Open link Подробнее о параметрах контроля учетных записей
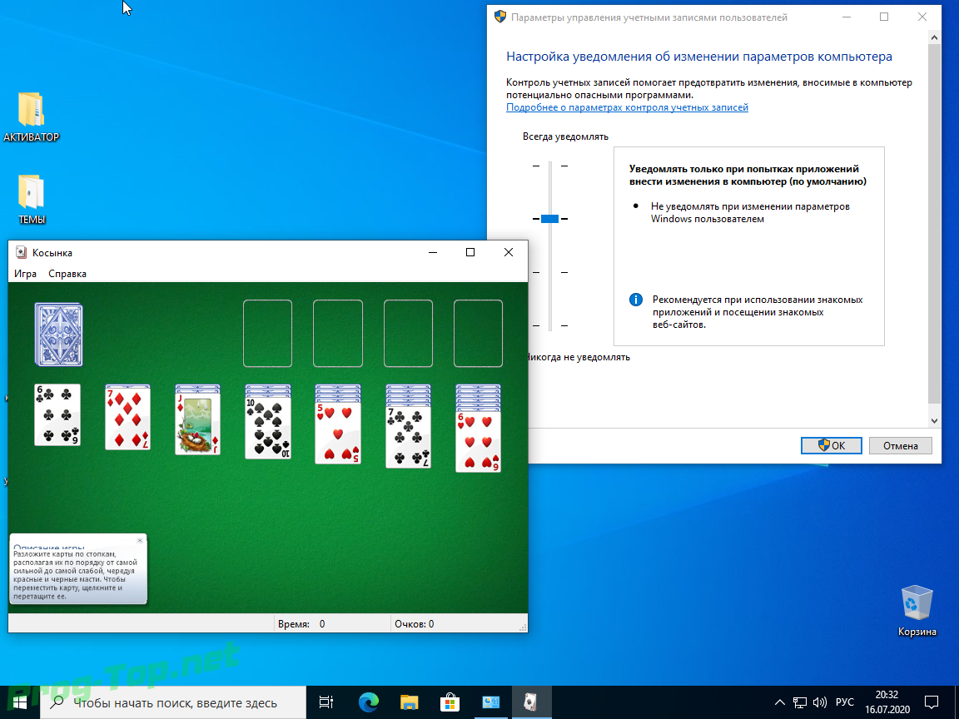The height and width of the screenshot is (719, 959). [x=627, y=107]
